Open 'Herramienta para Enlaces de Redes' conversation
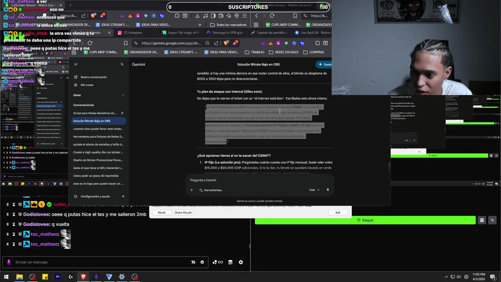Screen dimensions: 501x282 tap(98, 137)
